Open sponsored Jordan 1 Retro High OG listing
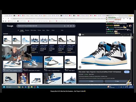The width and height of the screenshot is (136, 102). [x=62, y=44]
